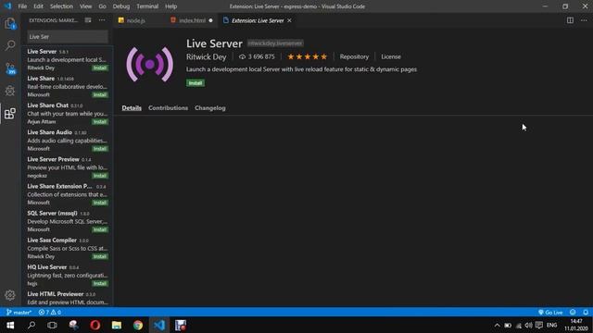Open the Terminal menu

coord(147,6)
